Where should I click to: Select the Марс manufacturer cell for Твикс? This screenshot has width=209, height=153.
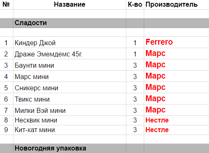[x=176, y=99]
